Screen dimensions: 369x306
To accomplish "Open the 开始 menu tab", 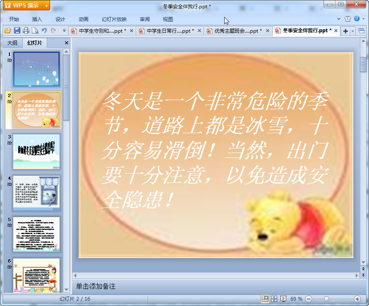I will (14, 19).
